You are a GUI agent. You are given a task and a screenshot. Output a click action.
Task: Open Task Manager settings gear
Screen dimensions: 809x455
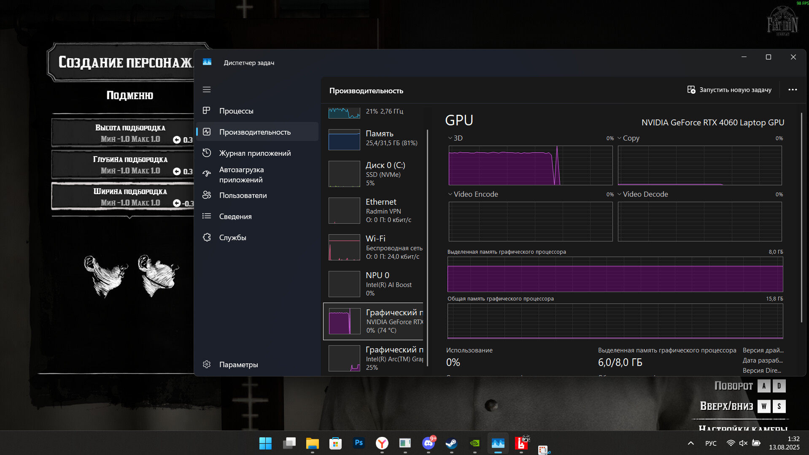(207, 364)
